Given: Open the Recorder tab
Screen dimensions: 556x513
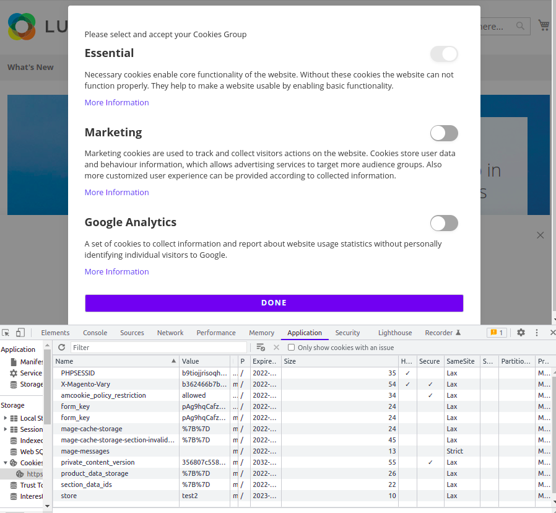Looking at the screenshot, I should coord(443,333).
